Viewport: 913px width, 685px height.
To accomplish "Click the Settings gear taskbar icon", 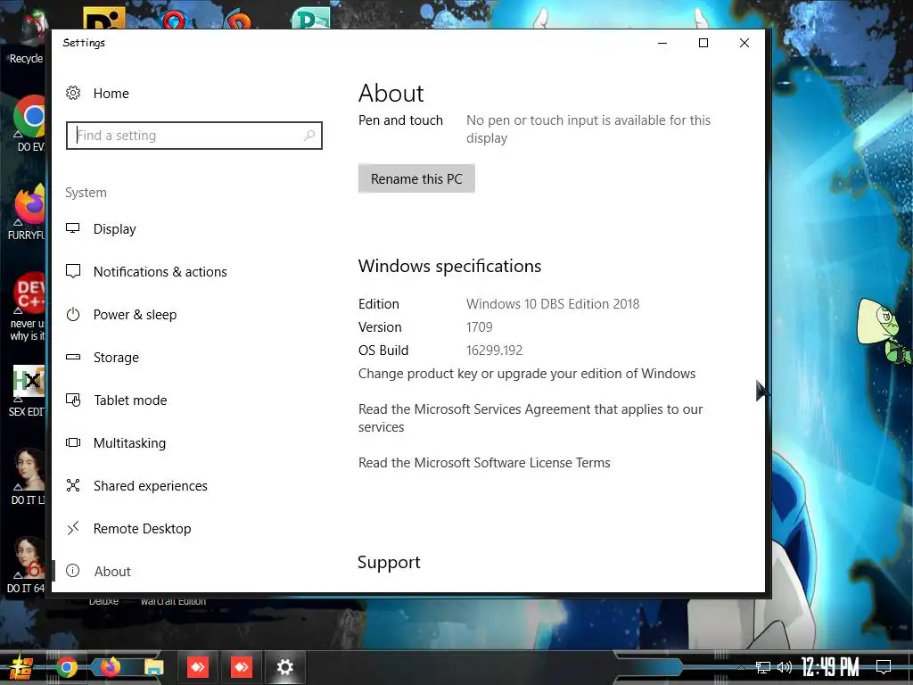I will pyautogui.click(x=284, y=667).
